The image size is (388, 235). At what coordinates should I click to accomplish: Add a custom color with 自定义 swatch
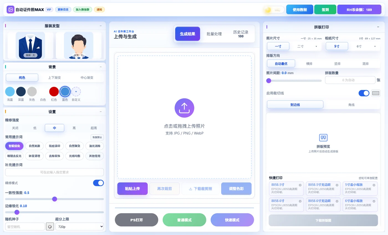click(76, 92)
